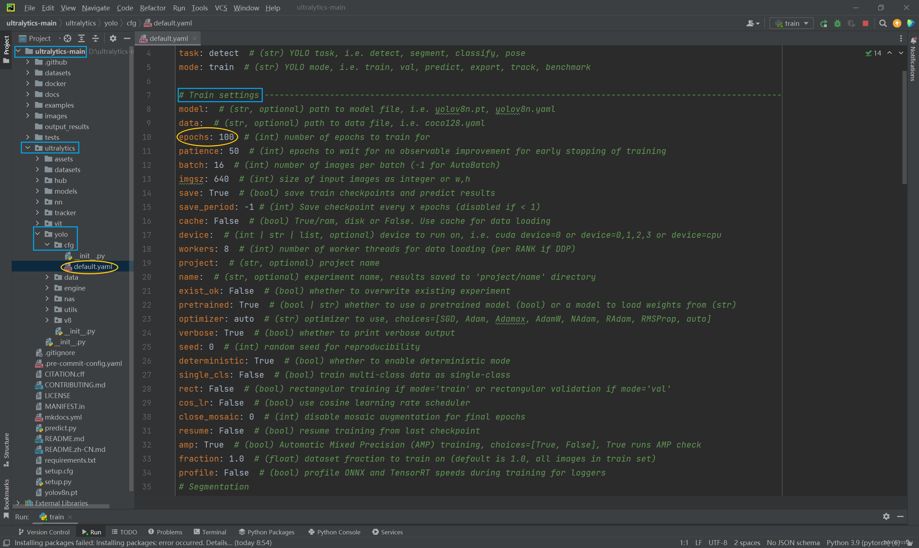Close the default.yaml editor tab
The image size is (919, 548).
195,38
